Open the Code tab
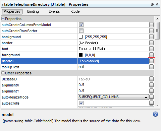Image resolution: width=161 pixels, height=131 pixels. 75,11
